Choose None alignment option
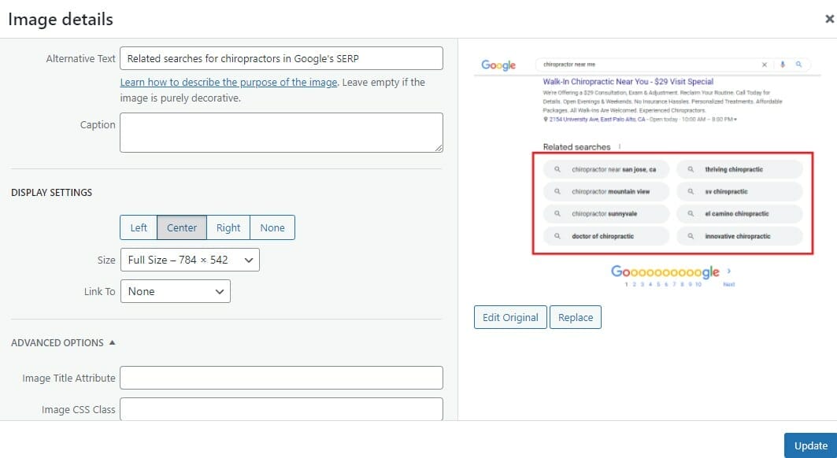837x458 pixels. coord(272,227)
